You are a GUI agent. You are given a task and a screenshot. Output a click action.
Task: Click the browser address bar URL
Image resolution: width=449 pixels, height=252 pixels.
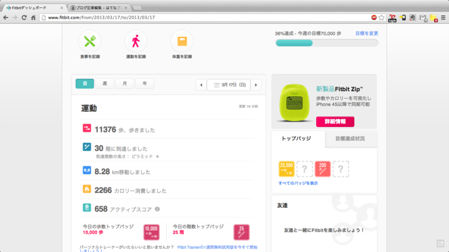(102, 17)
